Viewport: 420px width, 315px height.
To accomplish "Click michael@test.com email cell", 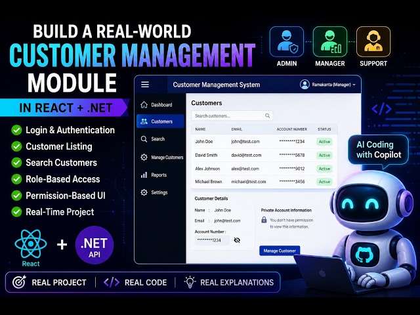I will 249,182.
